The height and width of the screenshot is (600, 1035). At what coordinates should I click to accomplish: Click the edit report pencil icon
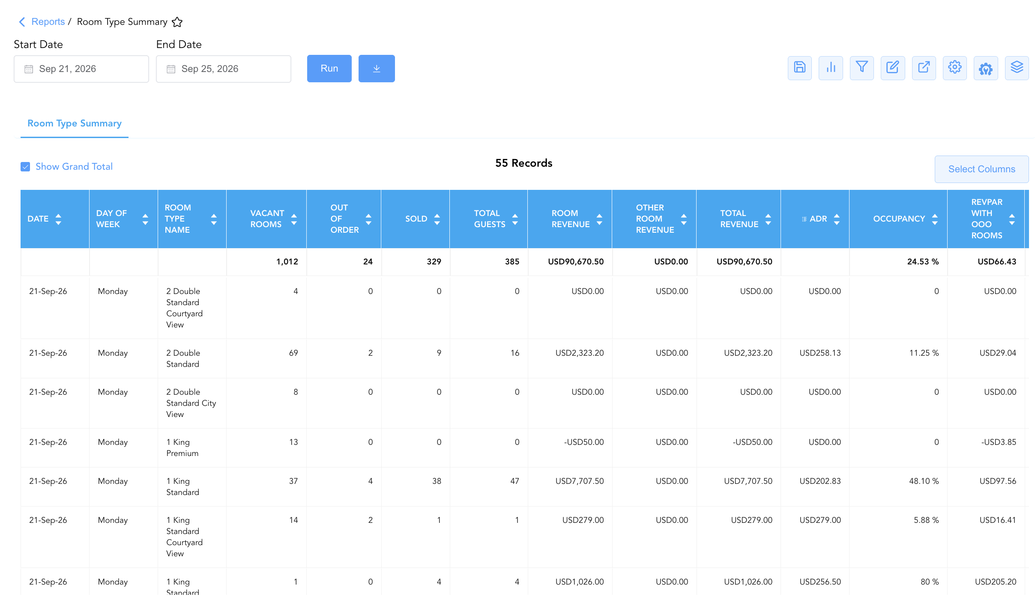point(893,68)
